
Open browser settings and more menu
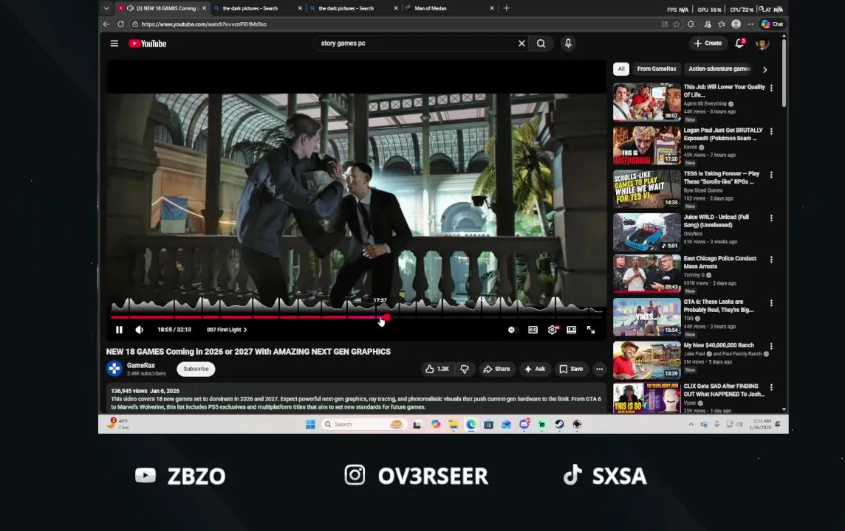tap(750, 24)
